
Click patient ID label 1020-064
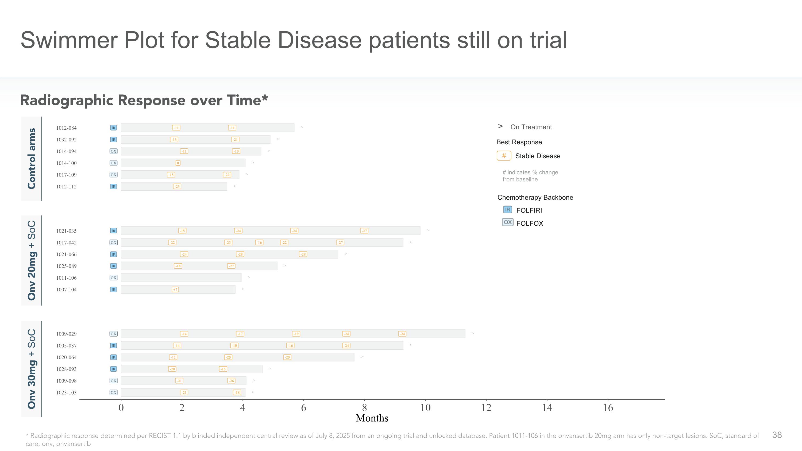66,357
